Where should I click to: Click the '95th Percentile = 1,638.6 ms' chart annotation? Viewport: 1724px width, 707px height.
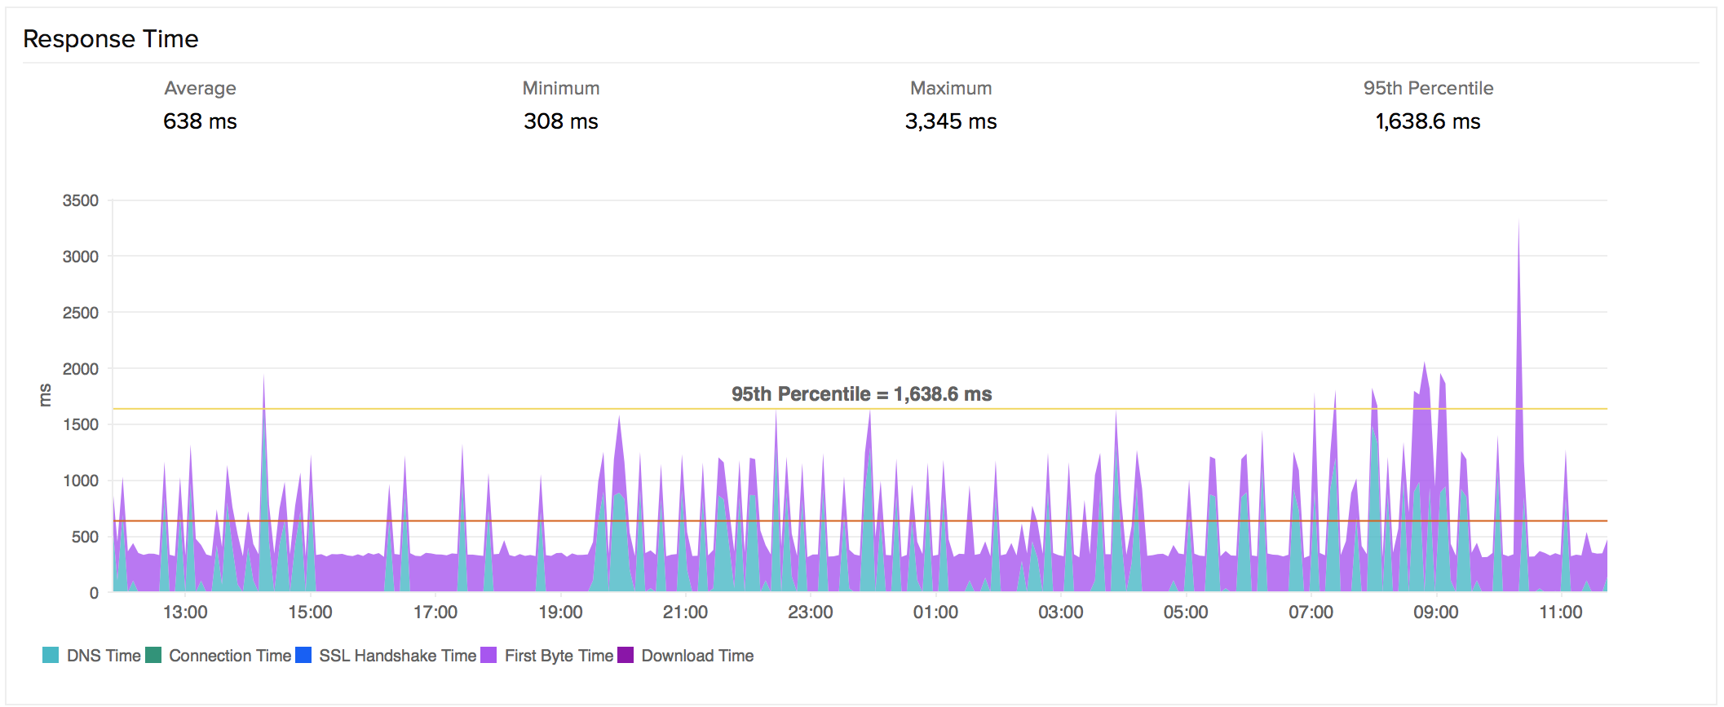(861, 394)
